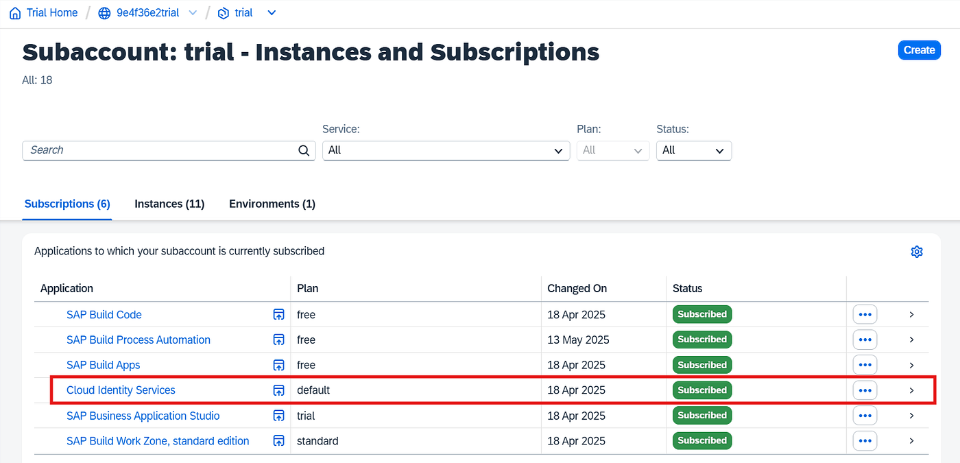Screen dimensions: 960x463
Task: Expand details arrow for SAP Build Work Zone
Action: pyautogui.click(x=911, y=441)
